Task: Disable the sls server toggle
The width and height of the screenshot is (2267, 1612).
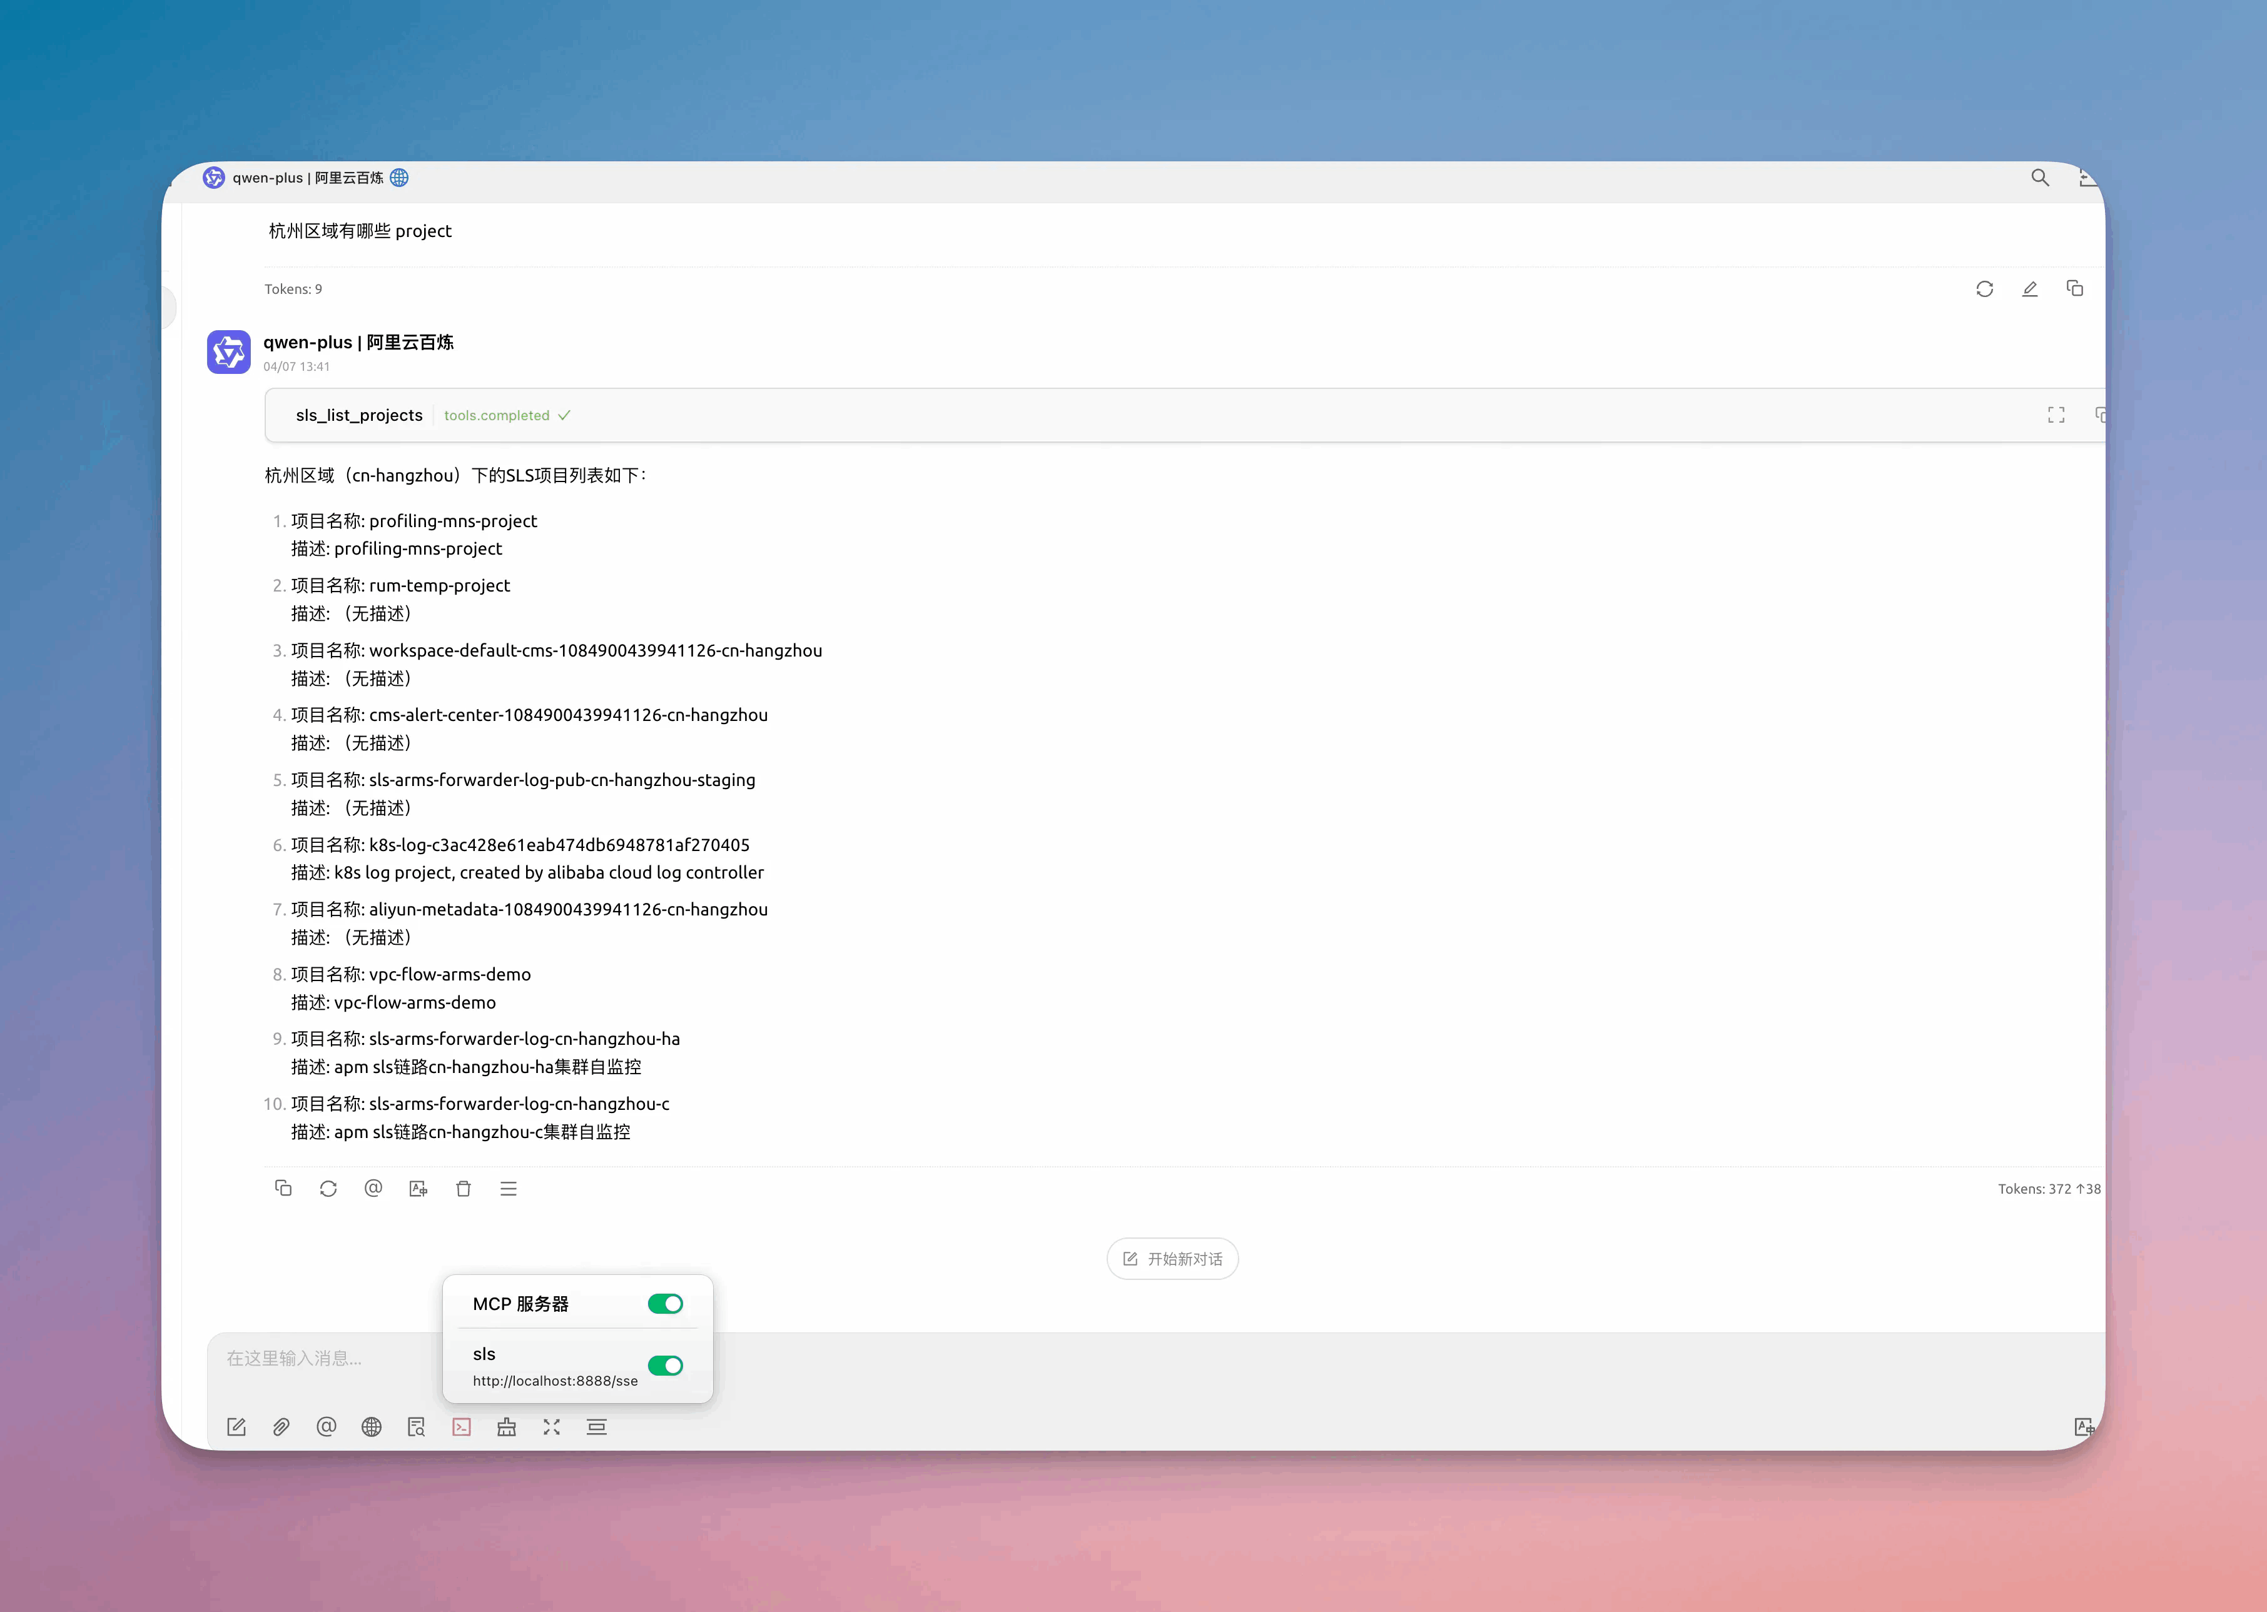Action: (x=664, y=1366)
